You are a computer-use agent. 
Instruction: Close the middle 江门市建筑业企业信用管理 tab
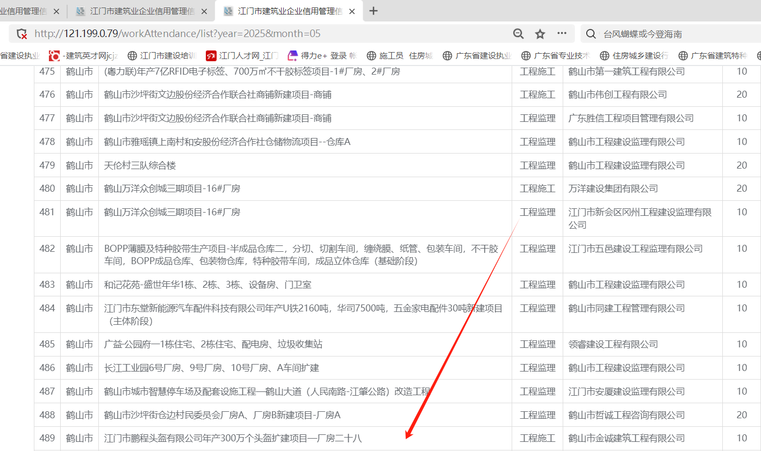pos(204,11)
